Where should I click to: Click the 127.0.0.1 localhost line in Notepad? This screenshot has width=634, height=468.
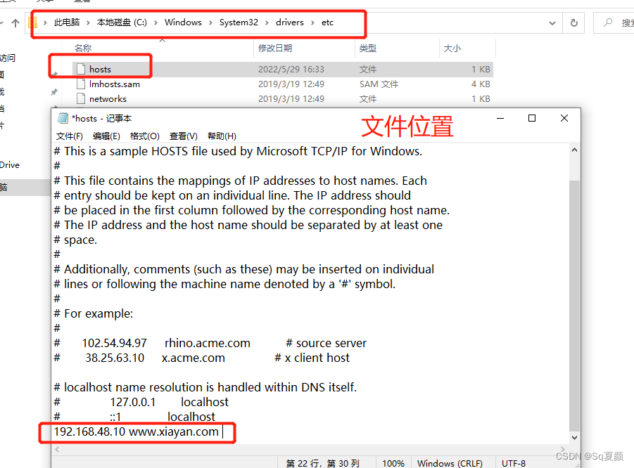141,402
